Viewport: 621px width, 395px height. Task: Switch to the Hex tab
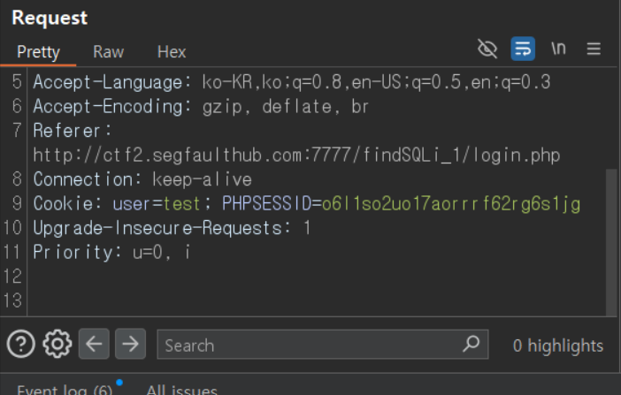172,52
